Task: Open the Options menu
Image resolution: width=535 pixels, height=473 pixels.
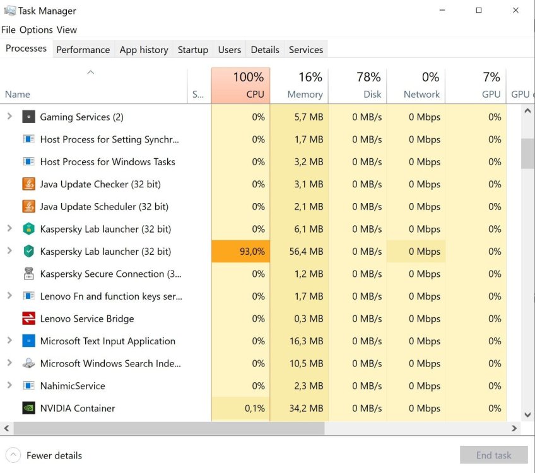Action: (x=36, y=30)
